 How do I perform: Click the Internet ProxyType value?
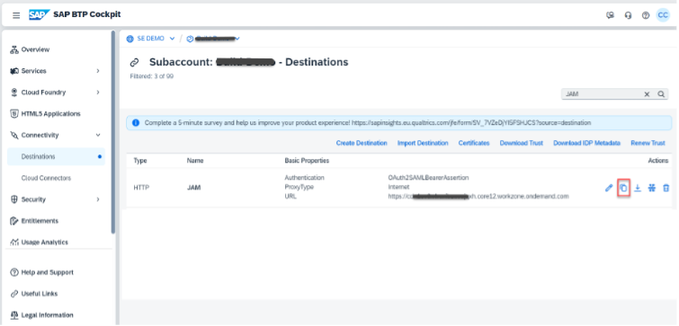pos(398,187)
